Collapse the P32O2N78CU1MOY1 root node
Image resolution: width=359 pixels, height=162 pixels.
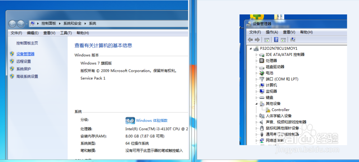point(251,49)
